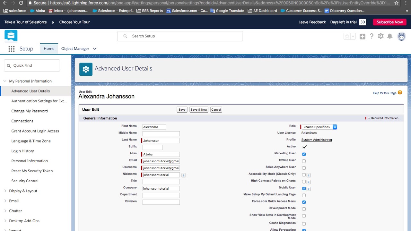
Task: Open Change My Password in sidebar
Action: [x=30, y=111]
